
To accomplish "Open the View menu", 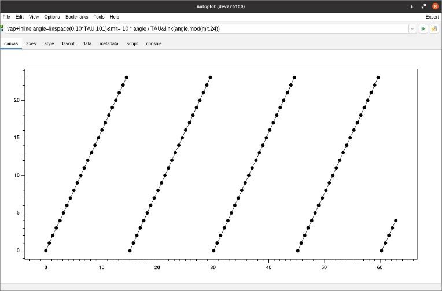I will [x=34, y=17].
